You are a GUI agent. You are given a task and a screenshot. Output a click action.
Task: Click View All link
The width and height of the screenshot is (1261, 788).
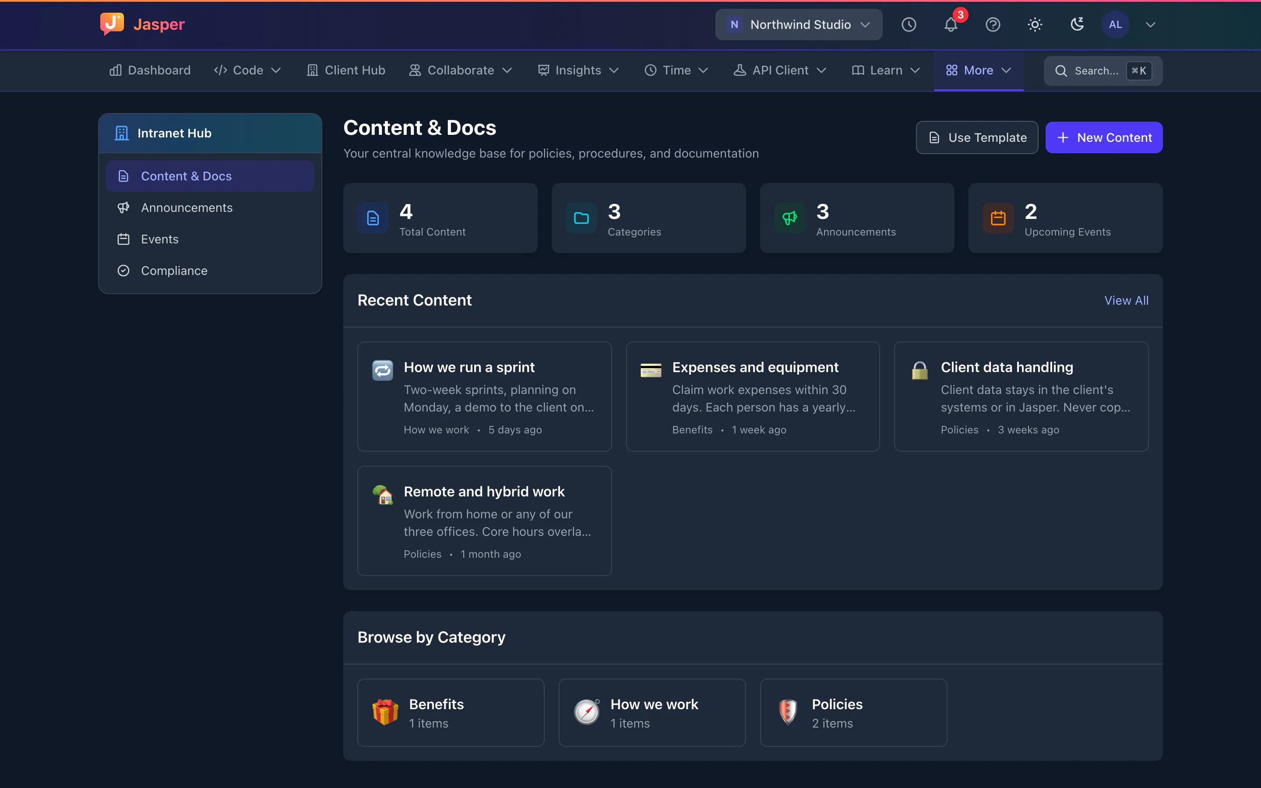click(1126, 301)
